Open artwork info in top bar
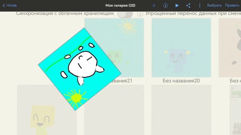The width and height of the screenshot is (241, 135). pyautogui.click(x=165, y=6)
